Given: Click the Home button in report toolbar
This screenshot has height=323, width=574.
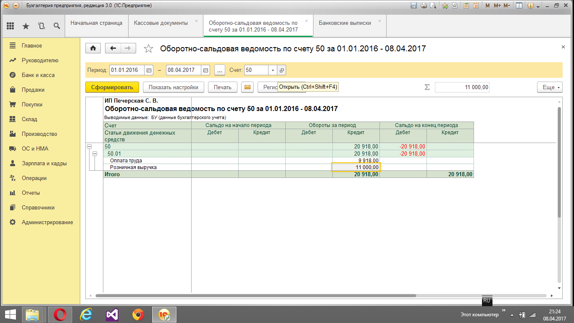Looking at the screenshot, I should pyautogui.click(x=93, y=48).
